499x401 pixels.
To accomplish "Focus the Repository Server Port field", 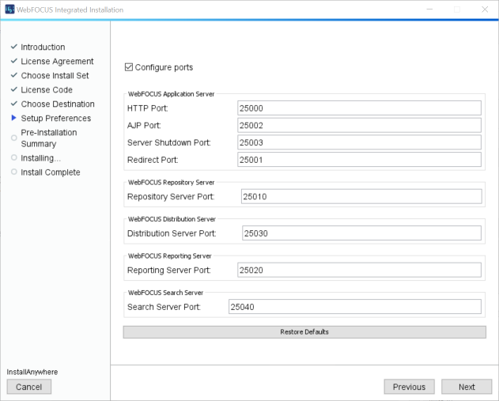I will 361,197.
